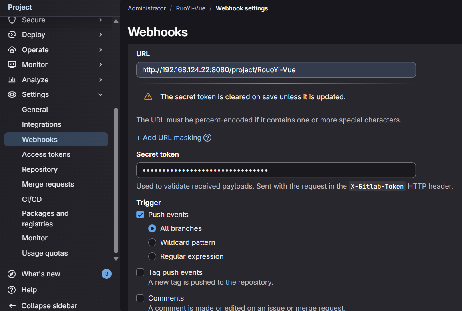462x311 pixels.
Task: Select Webhooks in the sidebar
Action: [x=56, y=139]
